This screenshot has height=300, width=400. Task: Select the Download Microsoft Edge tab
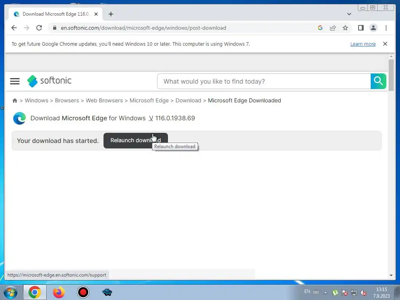(55, 14)
